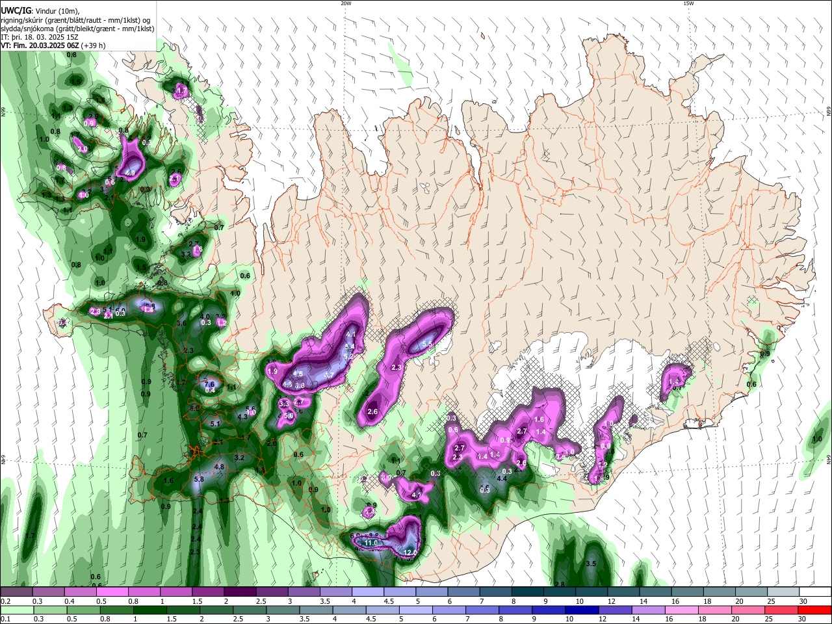Click the 'IT: þri. 18. 03. 2025 15Z' line

pos(40,37)
